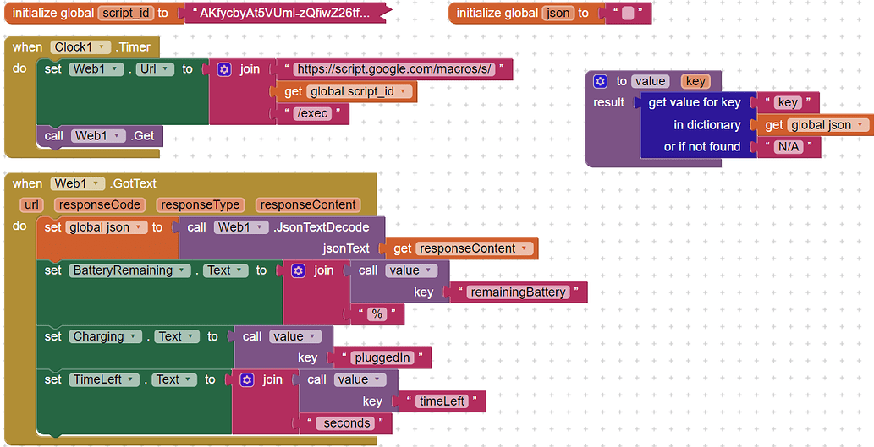Screen dimensions: 874x447
Task: Open the Text property dropdown for BatteryRemaining
Action: 225,270
